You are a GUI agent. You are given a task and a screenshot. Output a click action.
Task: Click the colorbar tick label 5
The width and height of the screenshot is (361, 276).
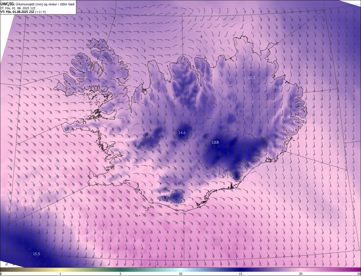click(120, 274)
